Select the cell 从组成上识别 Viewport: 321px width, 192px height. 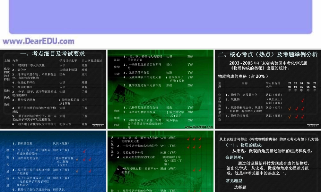[68, 70]
